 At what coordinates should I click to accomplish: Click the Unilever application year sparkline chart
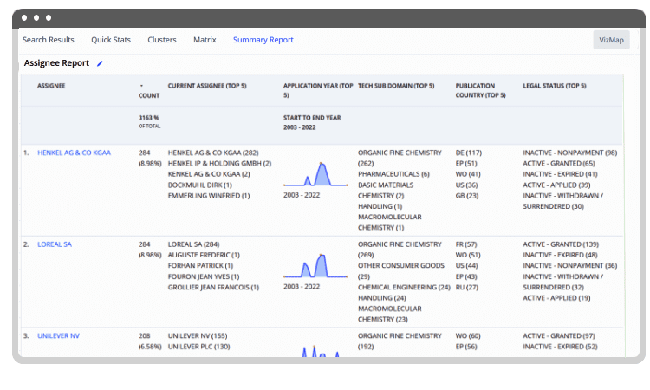point(320,351)
